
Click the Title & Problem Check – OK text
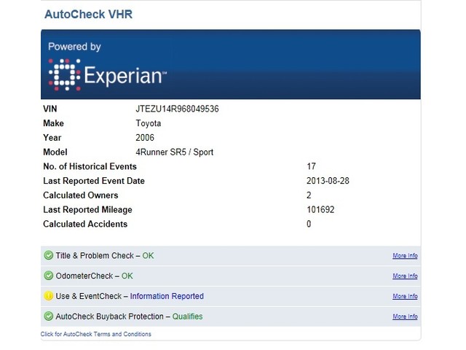point(105,256)
